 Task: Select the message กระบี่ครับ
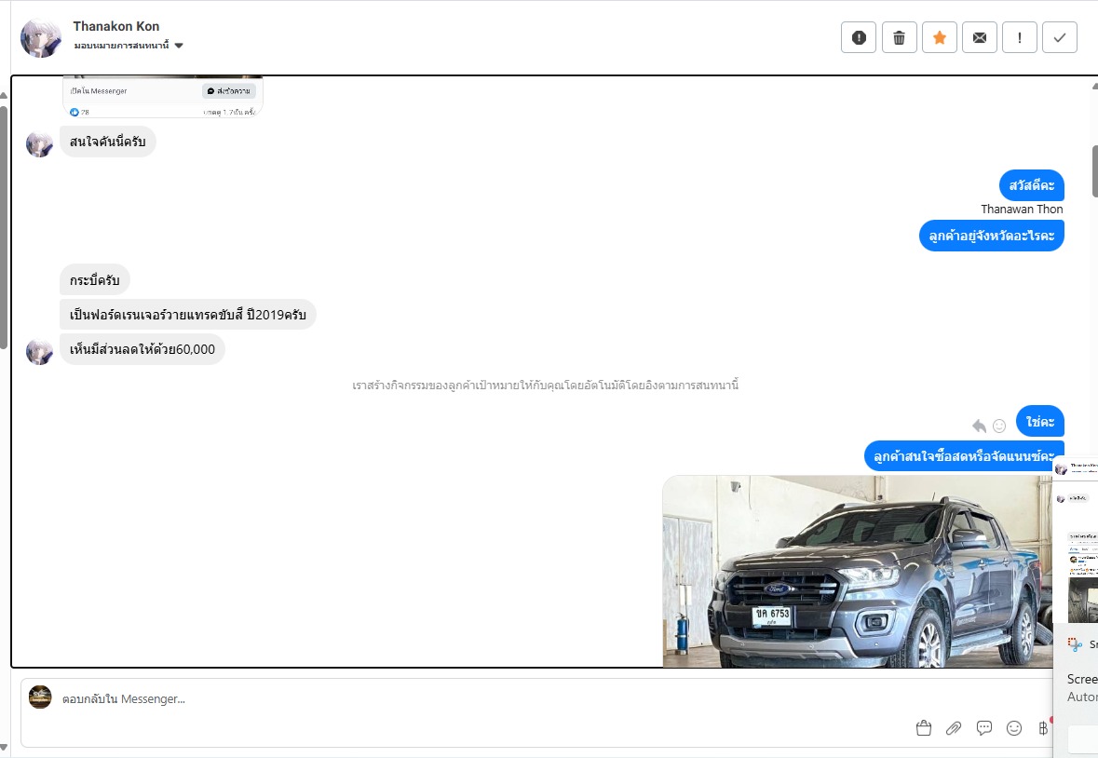click(95, 280)
